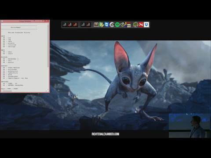The width and height of the screenshot is (211, 158).
Task: Click the Output Window scroll left arrow
Action: tap(2, 91)
